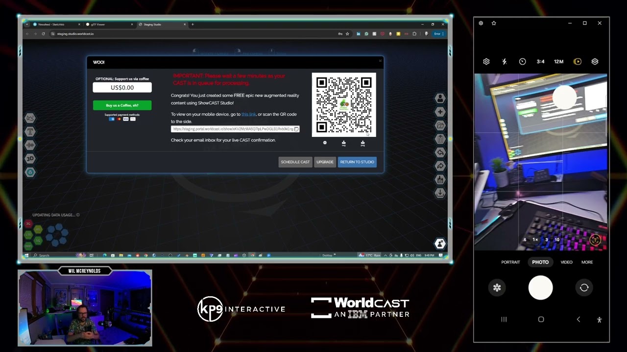
Task: Click the image tool in left studio sidebar
Action: pyautogui.click(x=30, y=118)
